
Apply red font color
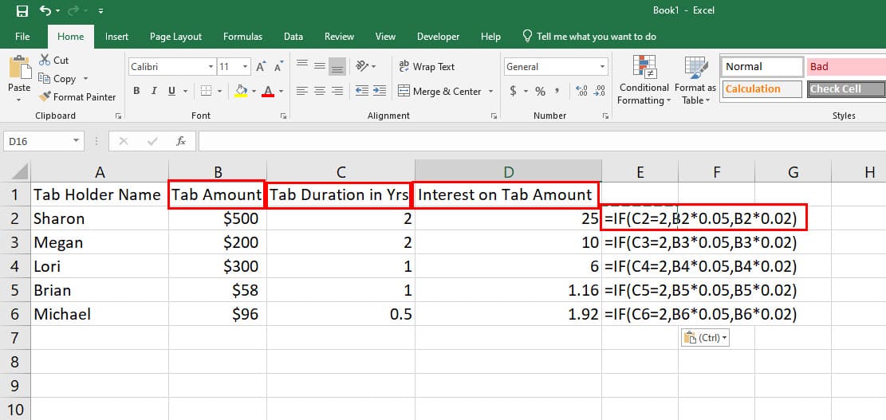(269, 91)
